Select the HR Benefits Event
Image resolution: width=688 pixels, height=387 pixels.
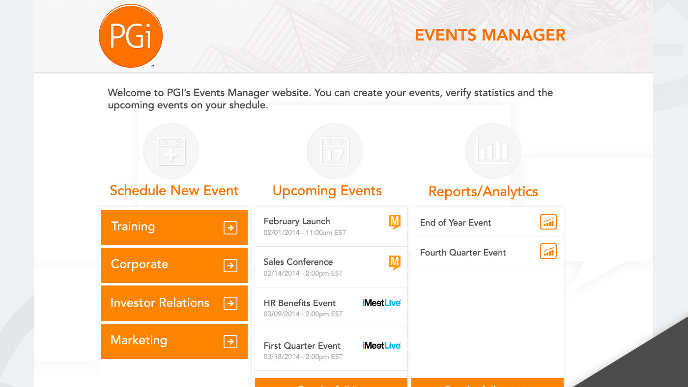[331, 308]
